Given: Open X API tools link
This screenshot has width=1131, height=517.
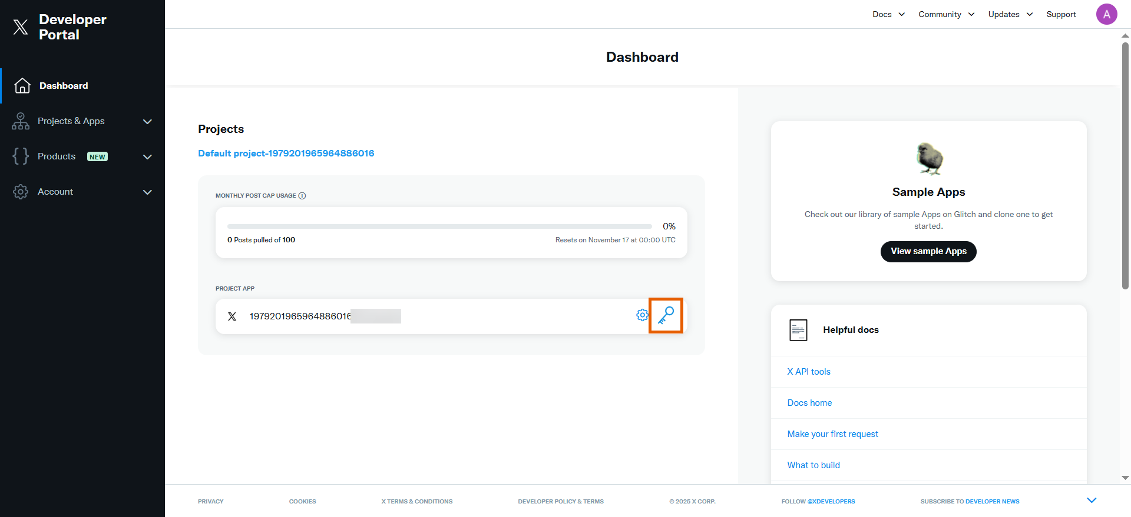Looking at the screenshot, I should [x=809, y=372].
